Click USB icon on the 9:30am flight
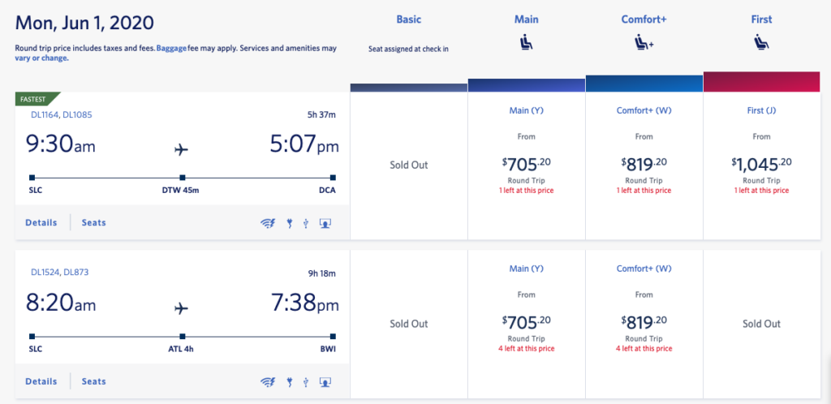Screen dimensions: 831x404 click(x=305, y=223)
